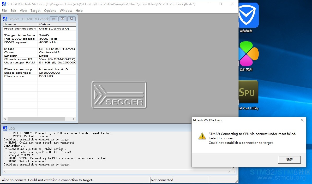Select the Endian row
The width and height of the screenshot is (312, 184).
click(x=39, y=56)
